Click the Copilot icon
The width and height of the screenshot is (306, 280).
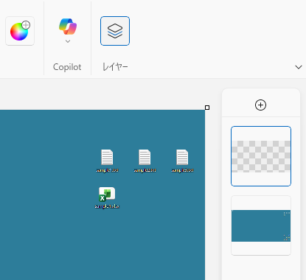(x=68, y=27)
